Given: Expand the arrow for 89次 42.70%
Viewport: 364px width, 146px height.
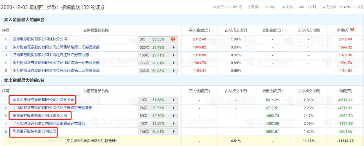Looking at the screenshot, I should pyautogui.click(x=173, y=116).
